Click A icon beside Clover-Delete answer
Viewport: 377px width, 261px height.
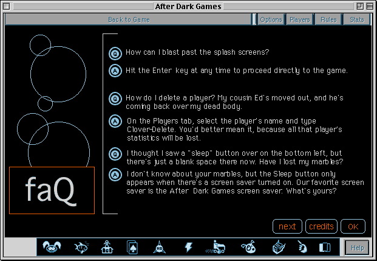tap(115, 121)
